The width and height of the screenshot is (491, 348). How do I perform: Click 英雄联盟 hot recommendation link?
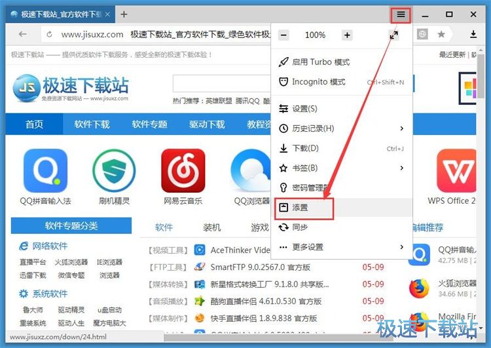point(219,101)
